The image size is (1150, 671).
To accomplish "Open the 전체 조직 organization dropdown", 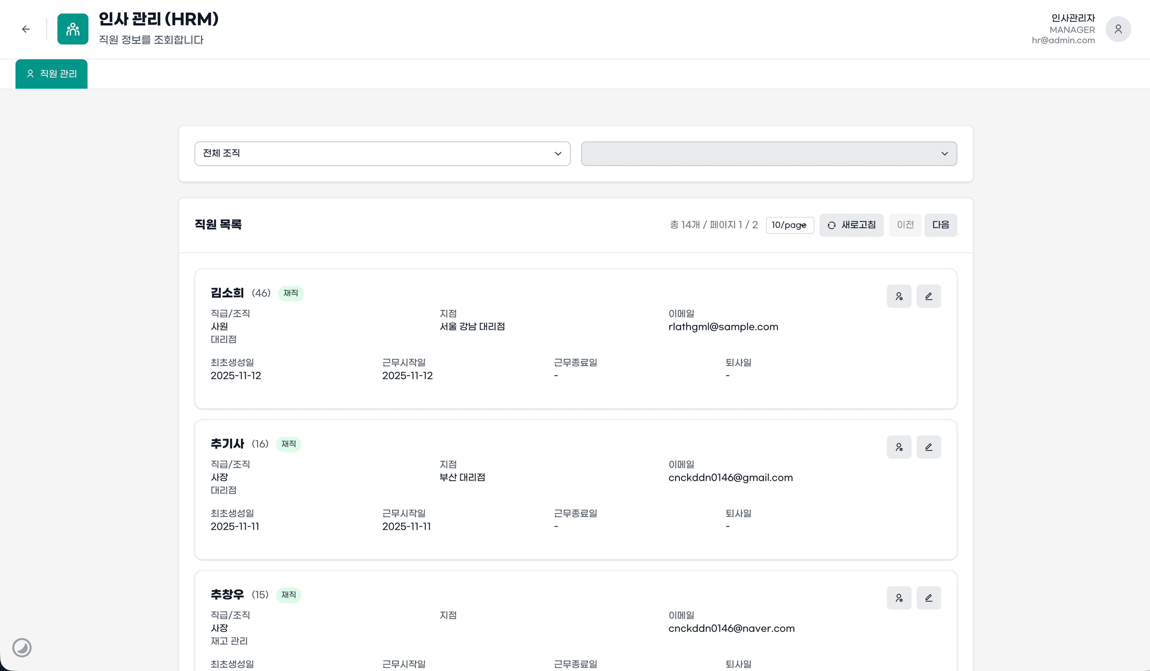I will coord(382,154).
